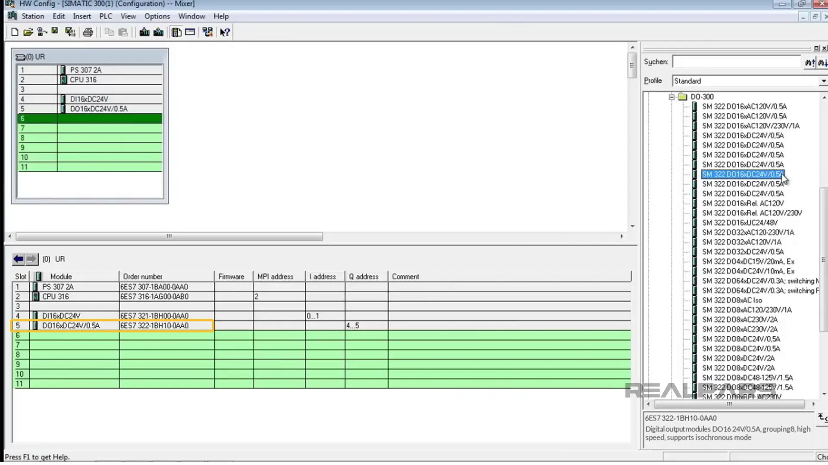Click the Configure Network icon

click(207, 32)
